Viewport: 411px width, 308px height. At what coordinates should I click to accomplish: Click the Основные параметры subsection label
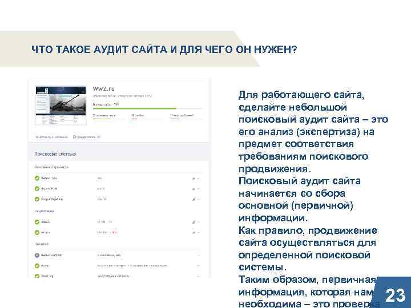[51, 167]
